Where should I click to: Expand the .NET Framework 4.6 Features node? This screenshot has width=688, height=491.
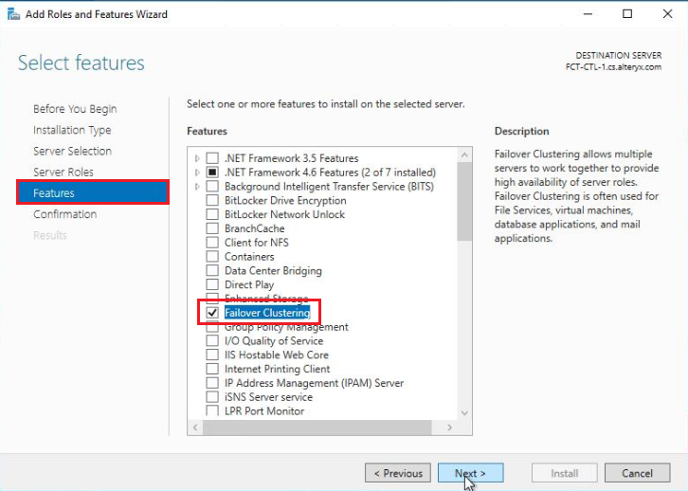(196, 173)
